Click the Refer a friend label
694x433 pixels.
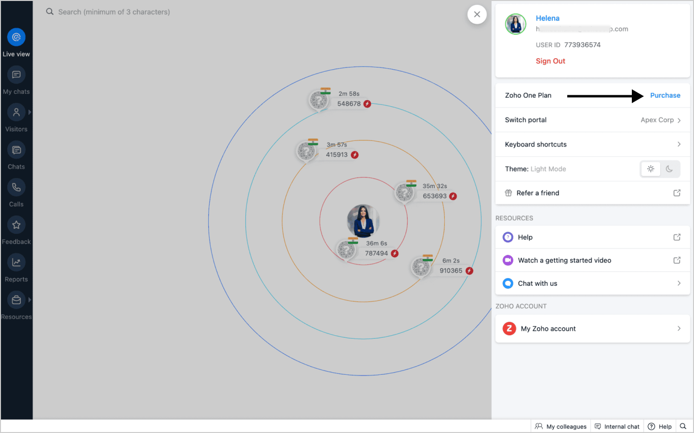pyautogui.click(x=538, y=193)
